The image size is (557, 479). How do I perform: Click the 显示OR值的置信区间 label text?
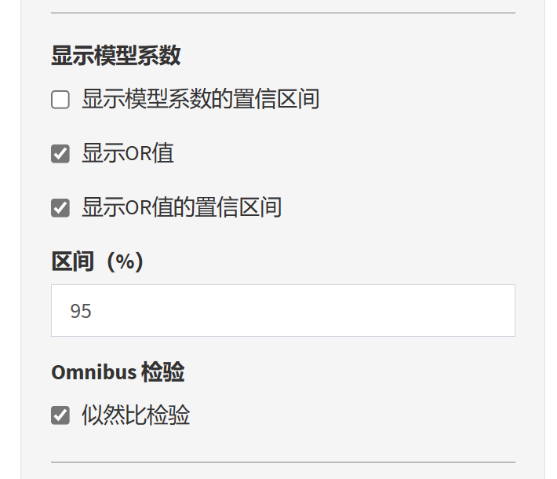(x=181, y=207)
